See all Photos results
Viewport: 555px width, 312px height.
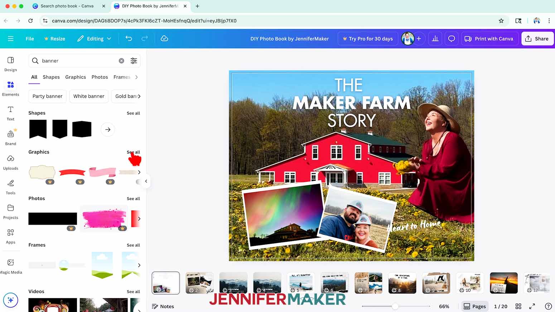click(x=133, y=199)
